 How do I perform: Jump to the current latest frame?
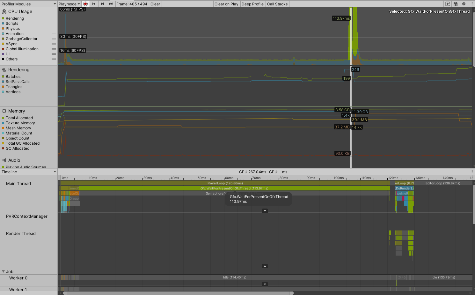tap(111, 4)
